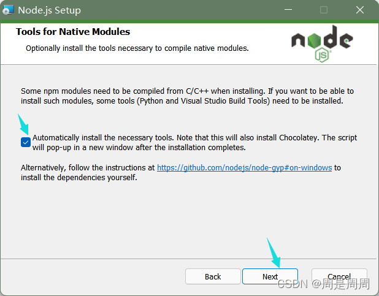Image resolution: width=379 pixels, height=296 pixels.
Task: Click the 'Some npm modules need to be compiled' paragraph
Action: point(187,96)
